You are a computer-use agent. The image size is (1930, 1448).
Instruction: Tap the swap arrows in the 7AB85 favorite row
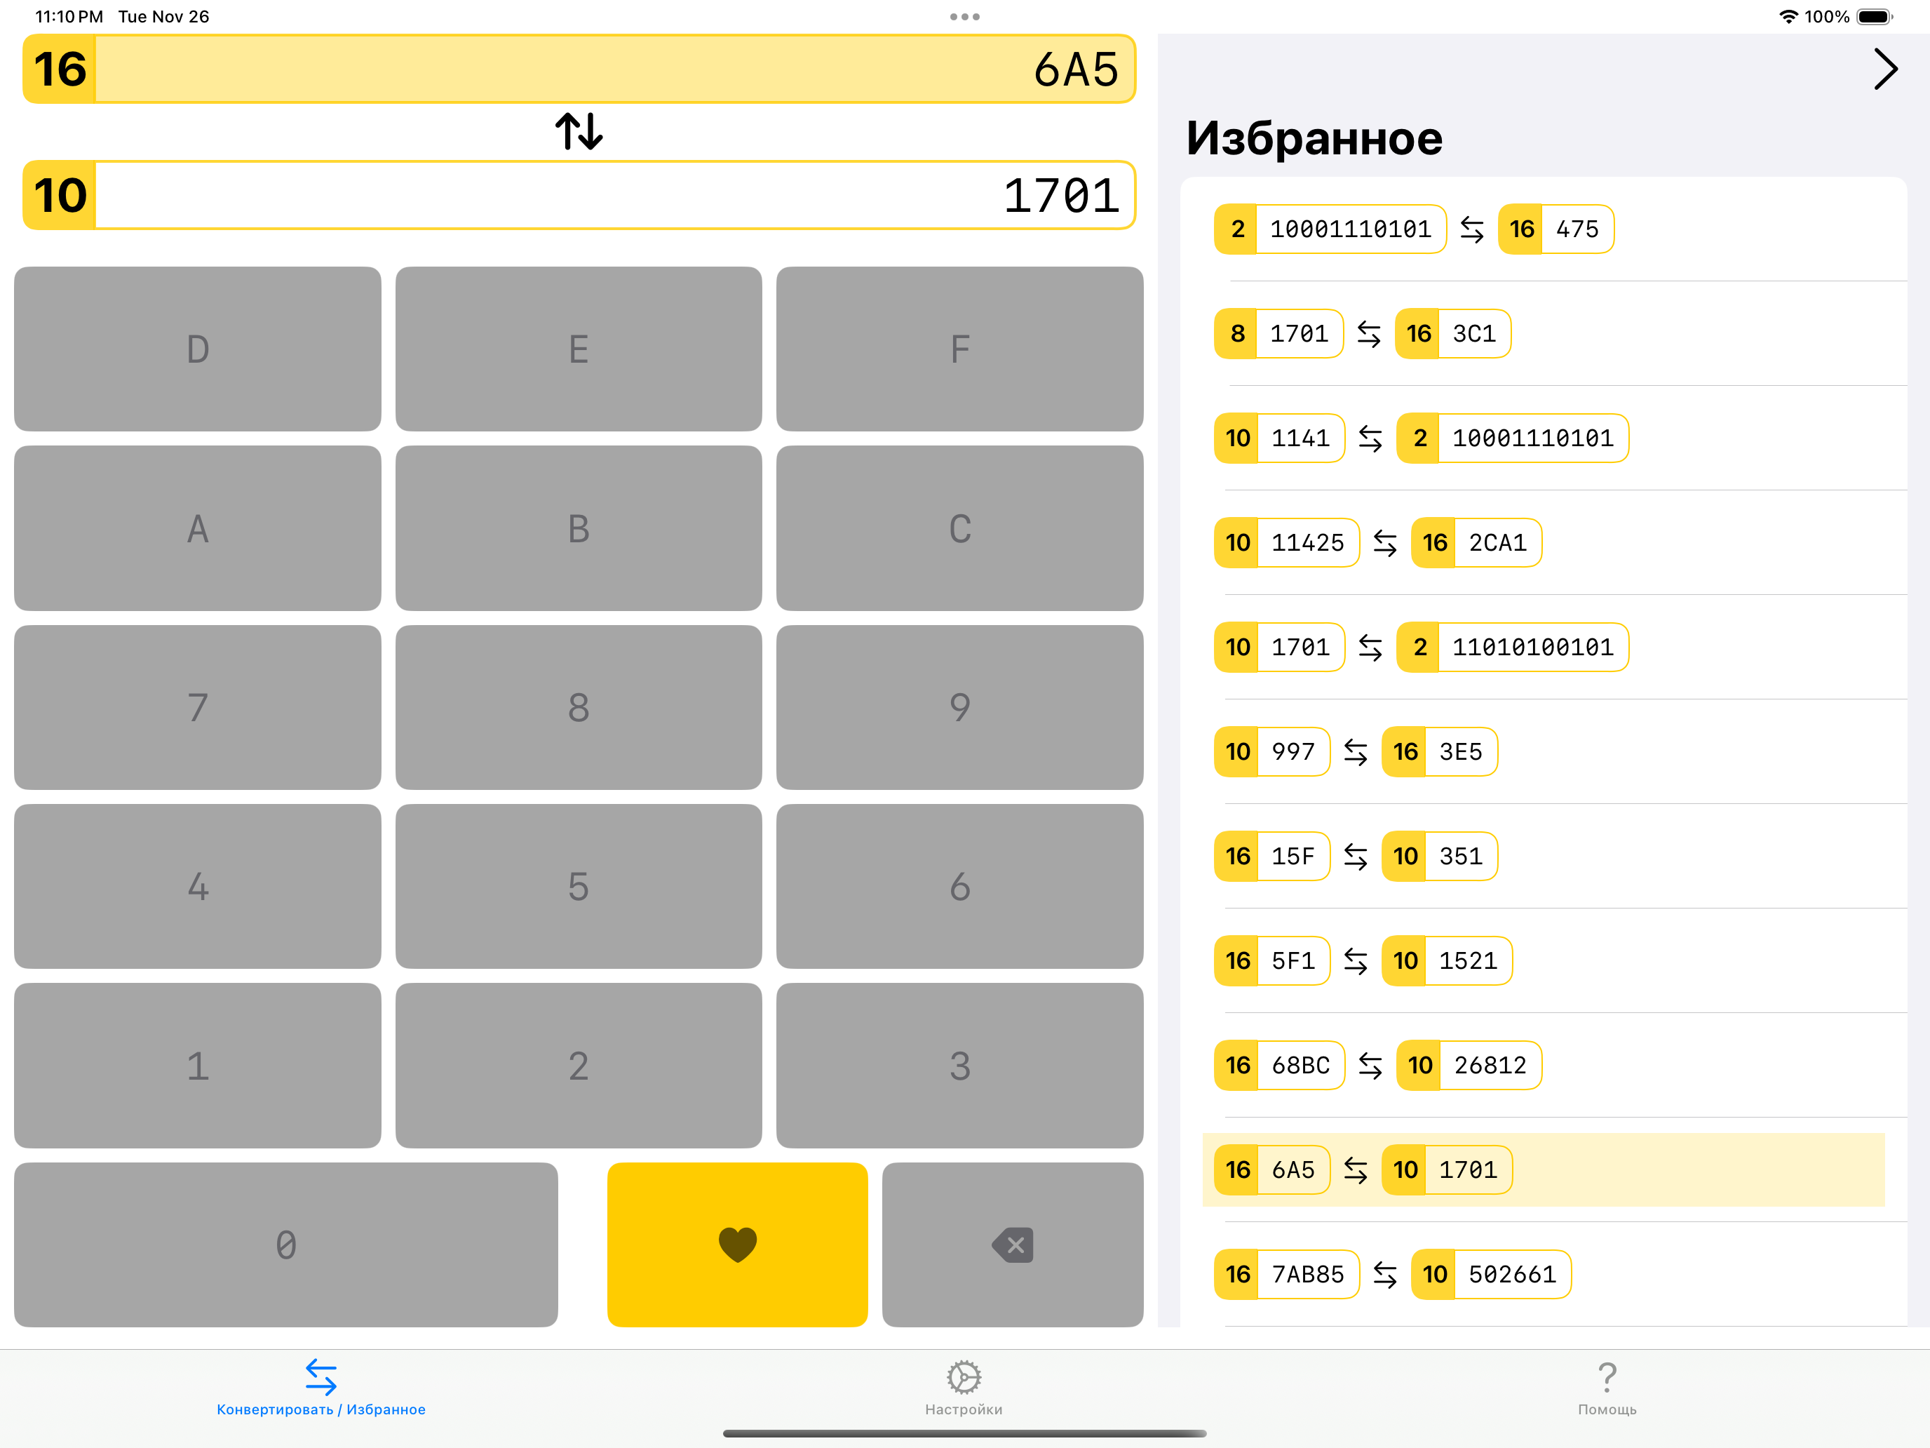1384,1274
